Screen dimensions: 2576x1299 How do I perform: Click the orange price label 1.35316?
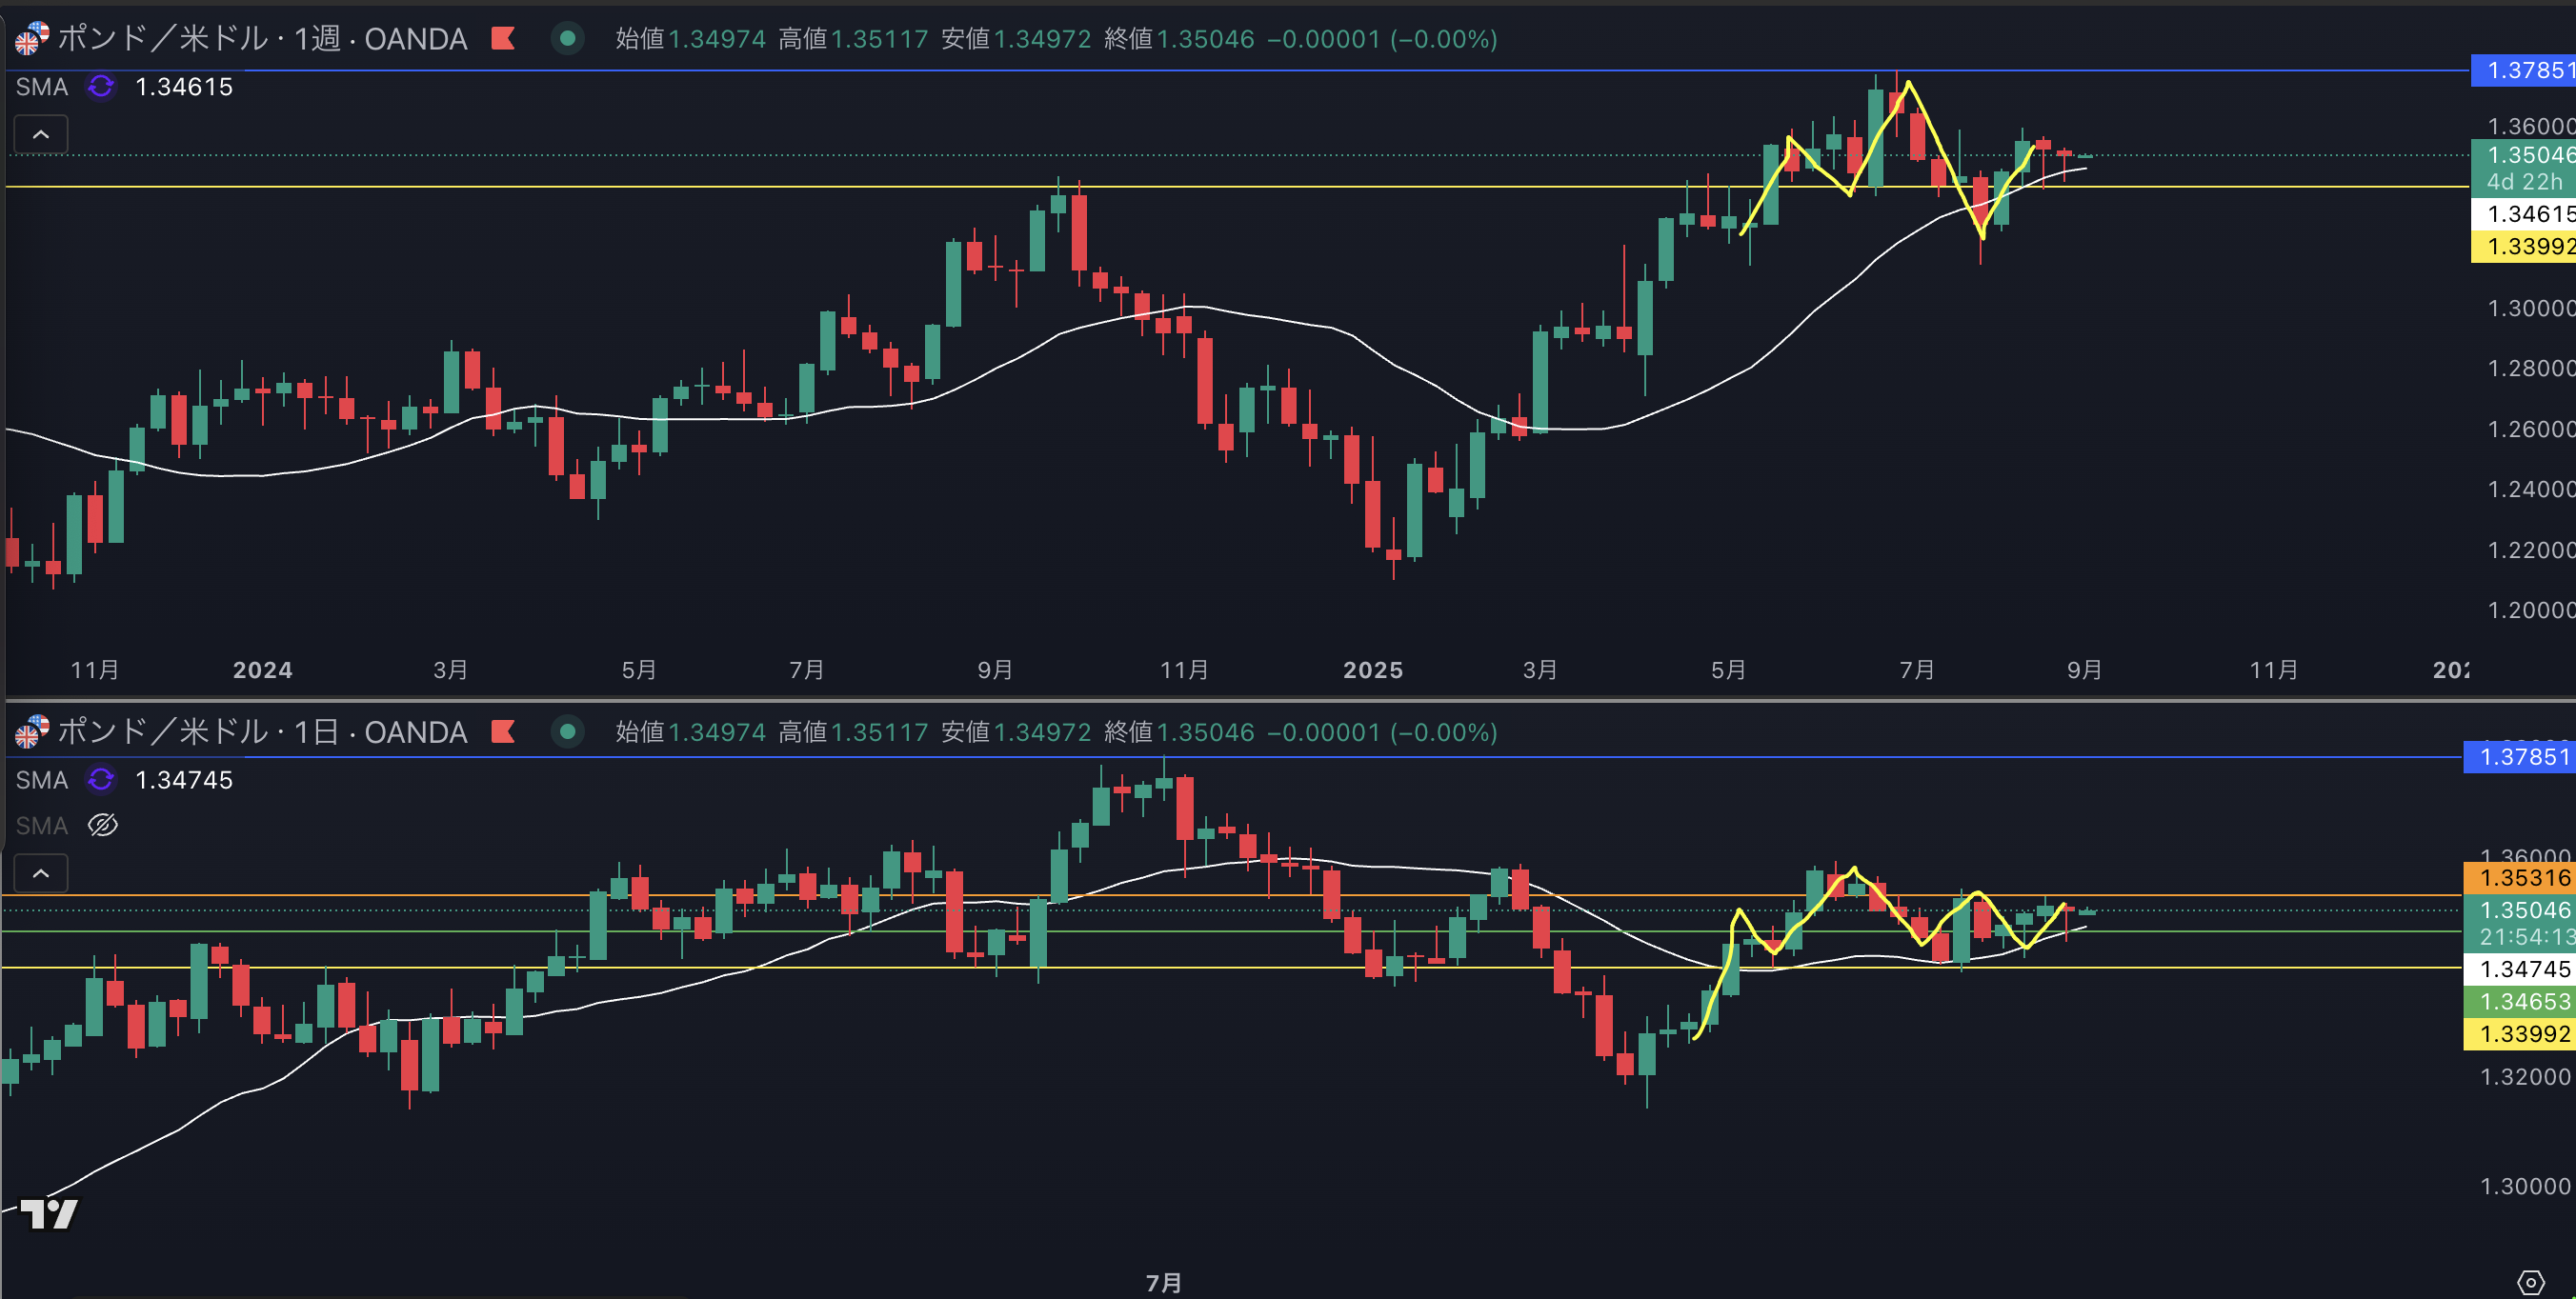coord(2519,878)
